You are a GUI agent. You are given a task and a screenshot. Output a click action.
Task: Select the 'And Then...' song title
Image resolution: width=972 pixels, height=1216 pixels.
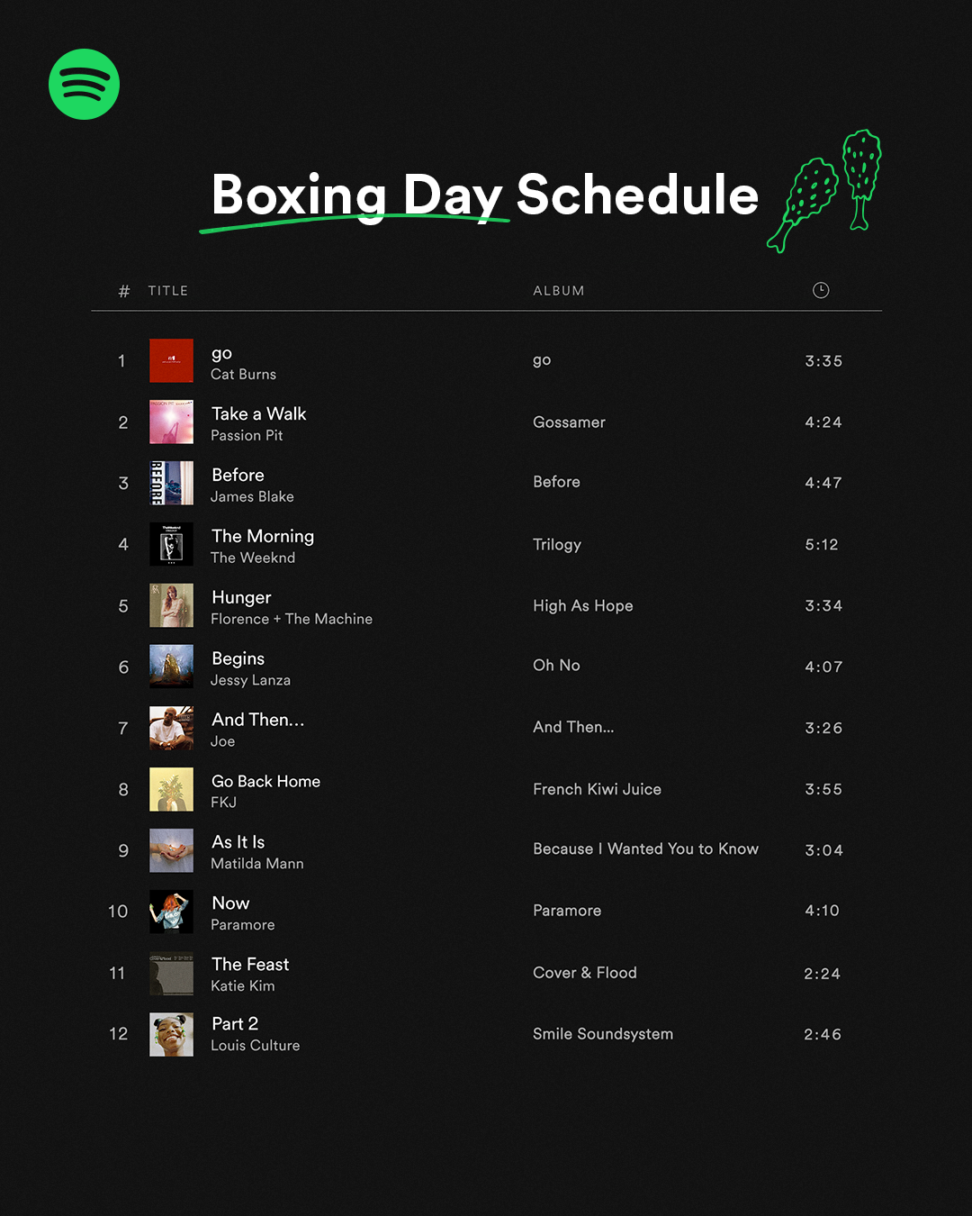point(258,720)
